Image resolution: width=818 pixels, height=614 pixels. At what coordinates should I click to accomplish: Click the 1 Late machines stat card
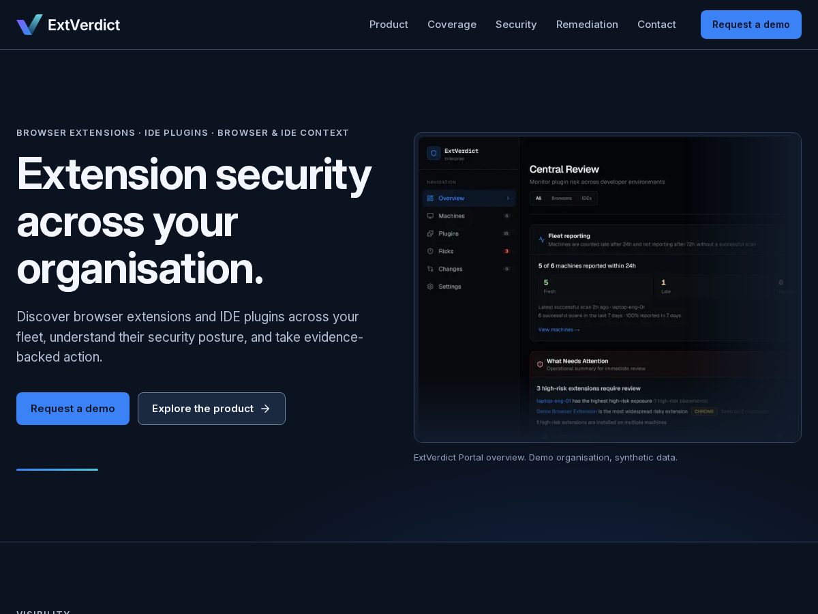click(x=712, y=287)
